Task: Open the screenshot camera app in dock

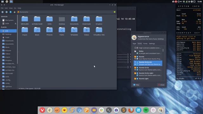Action: [116, 110]
